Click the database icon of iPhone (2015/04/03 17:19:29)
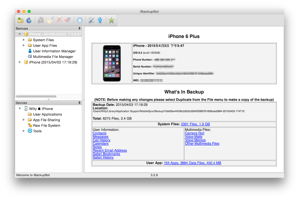The image size is (299, 199). [x=26, y=62]
